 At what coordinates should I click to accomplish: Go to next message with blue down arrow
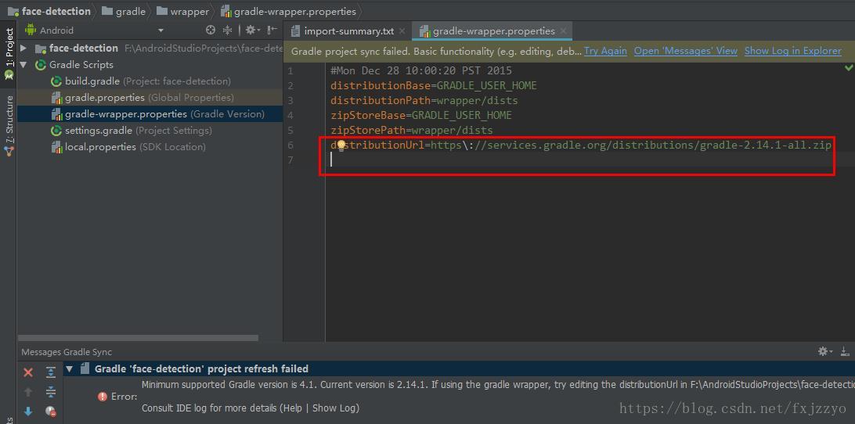tap(28, 411)
